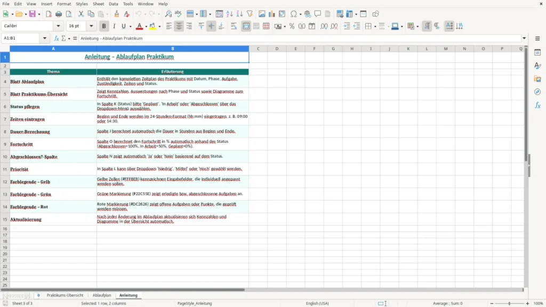Image resolution: width=546 pixels, height=307 pixels.
Task: Cut selection with the scissors icon
Action: point(81,14)
